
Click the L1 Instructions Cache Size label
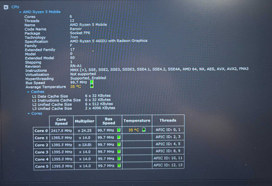tap(56, 100)
